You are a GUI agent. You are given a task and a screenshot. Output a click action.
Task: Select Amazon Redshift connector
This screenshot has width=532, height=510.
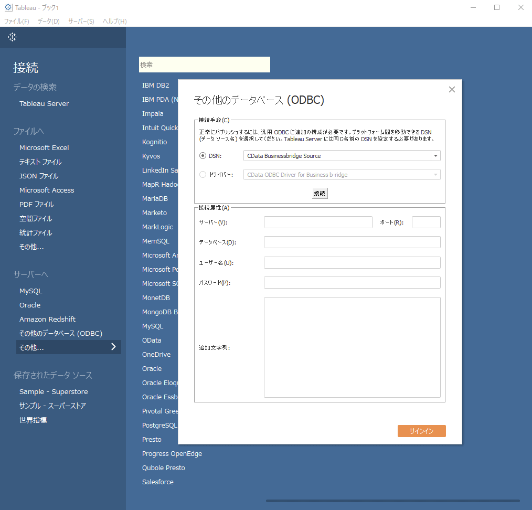tap(48, 320)
